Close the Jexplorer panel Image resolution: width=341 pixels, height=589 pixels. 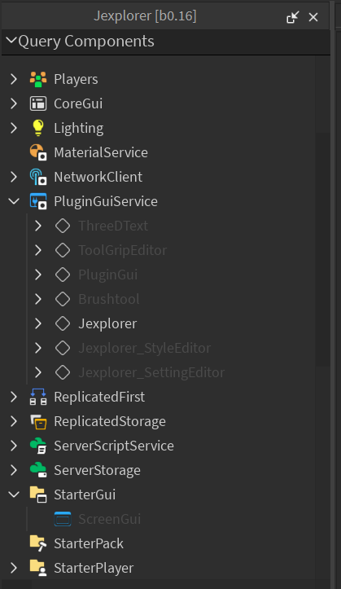pyautogui.click(x=313, y=17)
